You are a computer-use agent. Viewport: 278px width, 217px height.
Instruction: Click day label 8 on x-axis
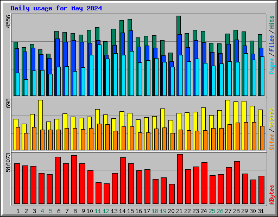[x=75, y=211]
